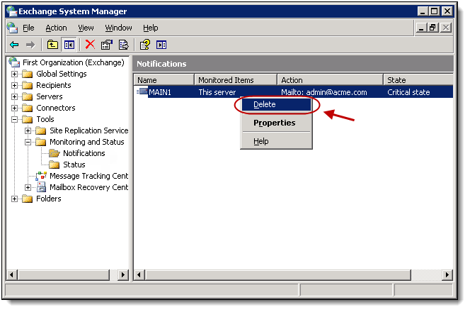
Task: Sort by the Name column header
Action: (164, 80)
